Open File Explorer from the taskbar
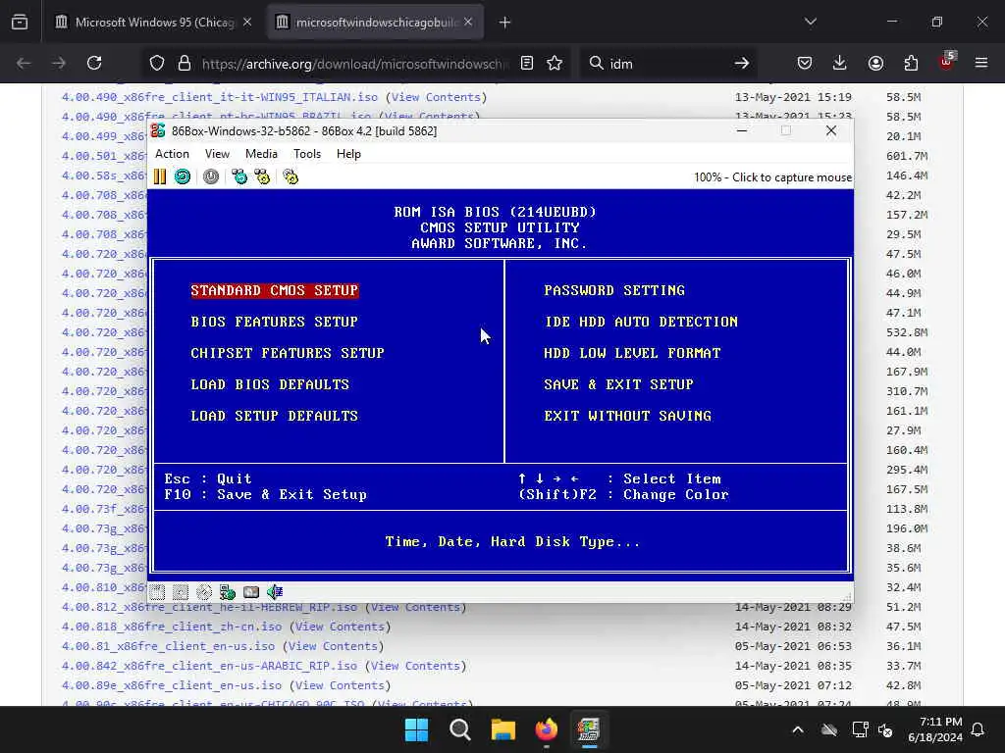Screen dimensions: 1005x753 pos(503,729)
